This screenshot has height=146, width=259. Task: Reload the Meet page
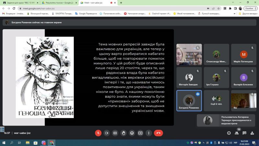pyautogui.click(x=14, y=8)
